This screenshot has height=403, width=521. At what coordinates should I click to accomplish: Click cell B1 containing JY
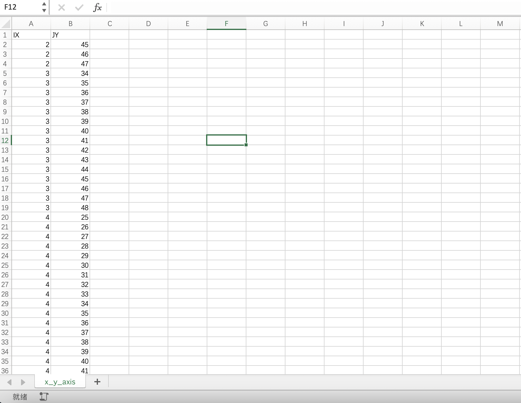(70, 35)
